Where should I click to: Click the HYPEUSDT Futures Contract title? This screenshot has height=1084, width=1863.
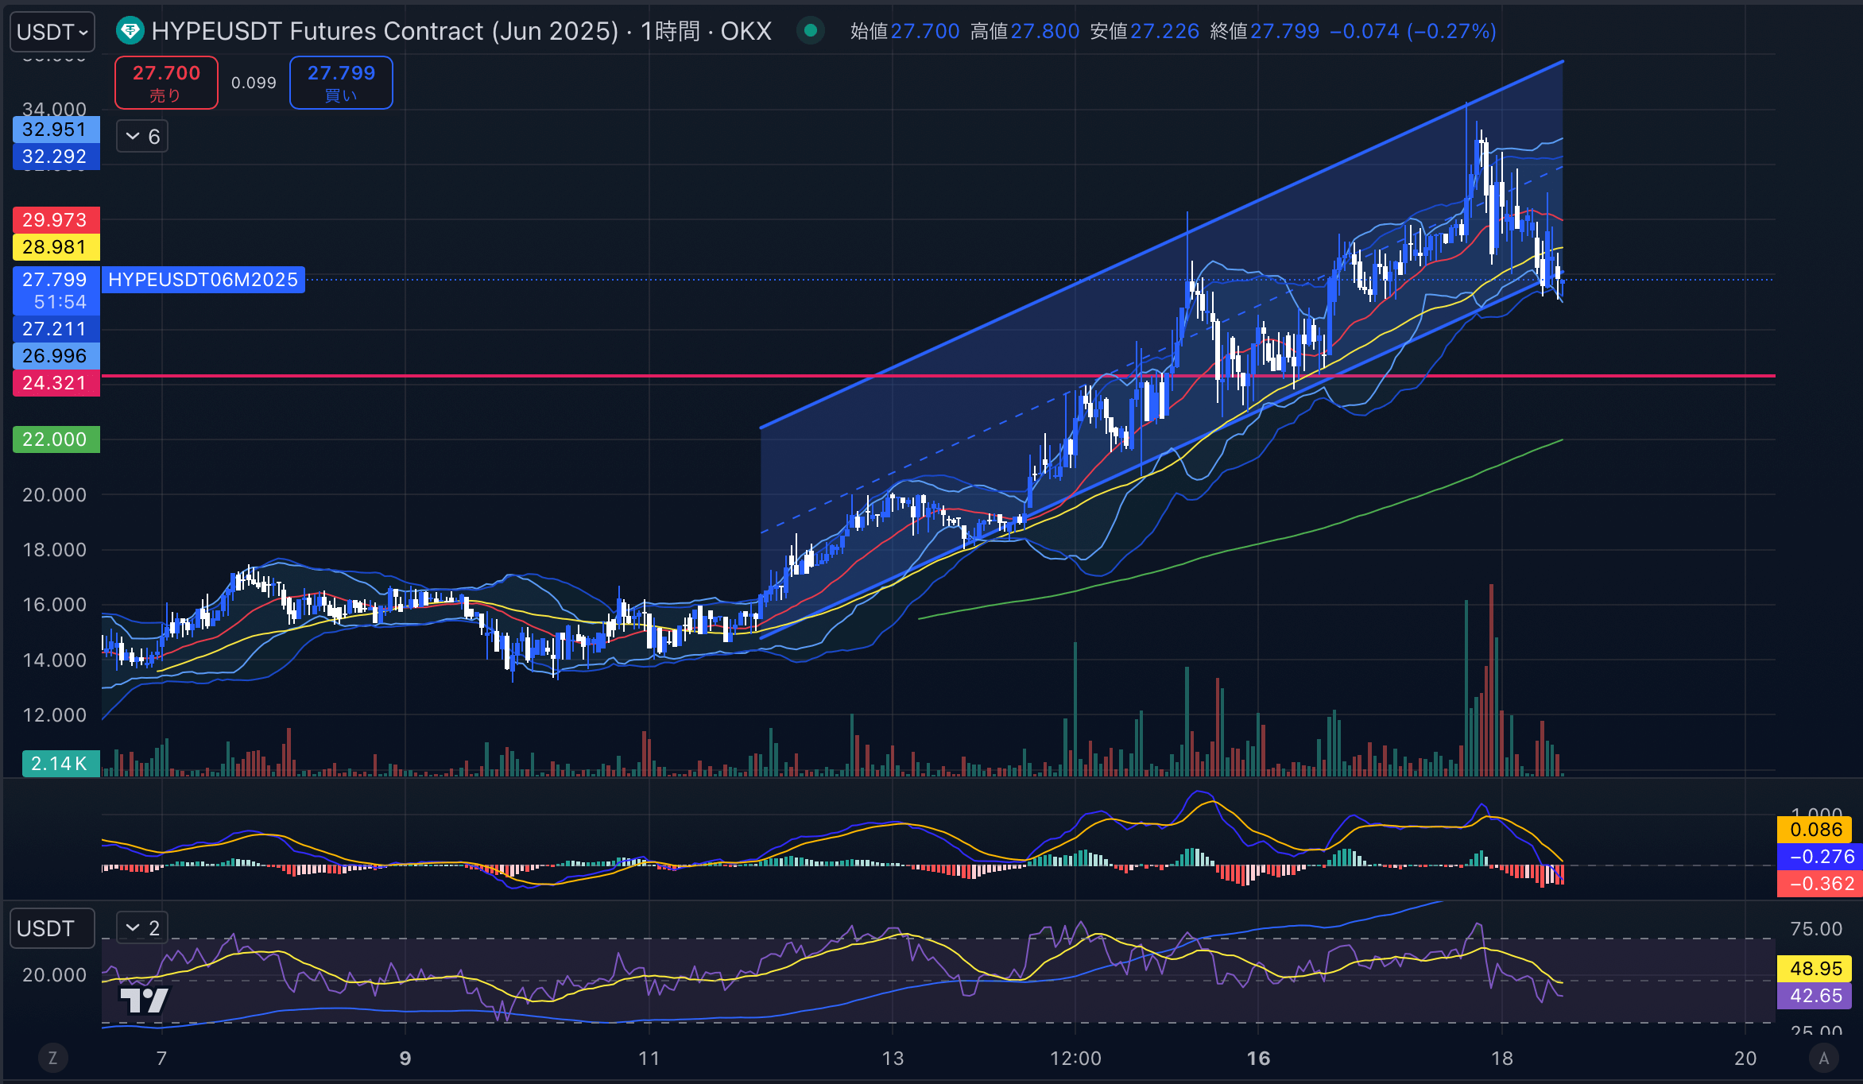click(461, 32)
